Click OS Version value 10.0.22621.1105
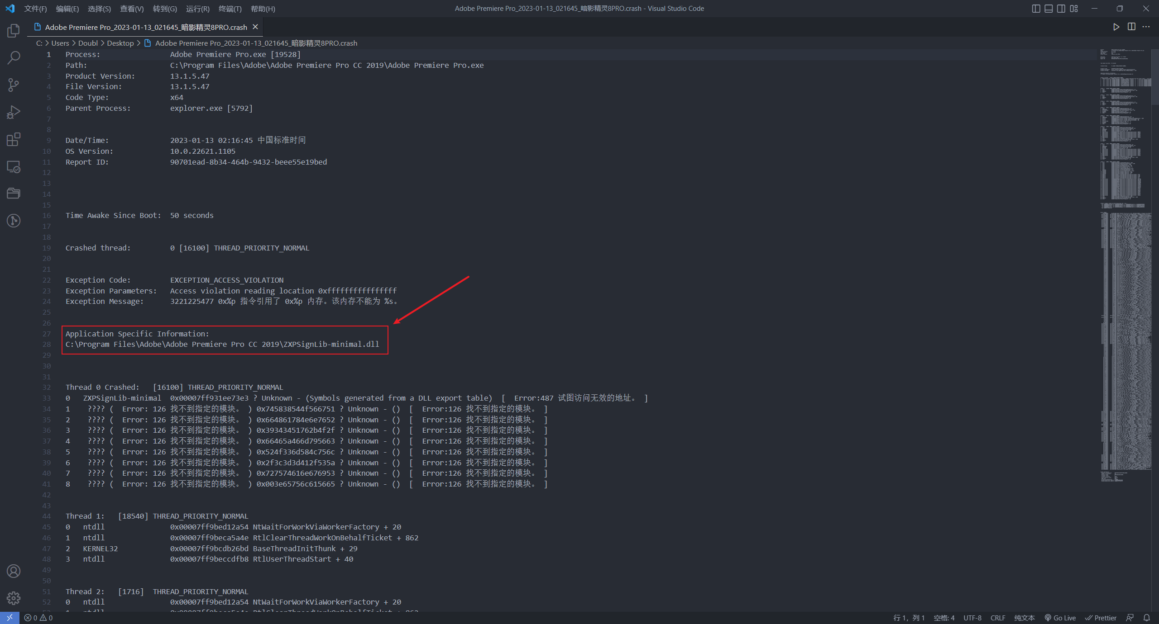The width and height of the screenshot is (1159, 624). click(x=203, y=151)
